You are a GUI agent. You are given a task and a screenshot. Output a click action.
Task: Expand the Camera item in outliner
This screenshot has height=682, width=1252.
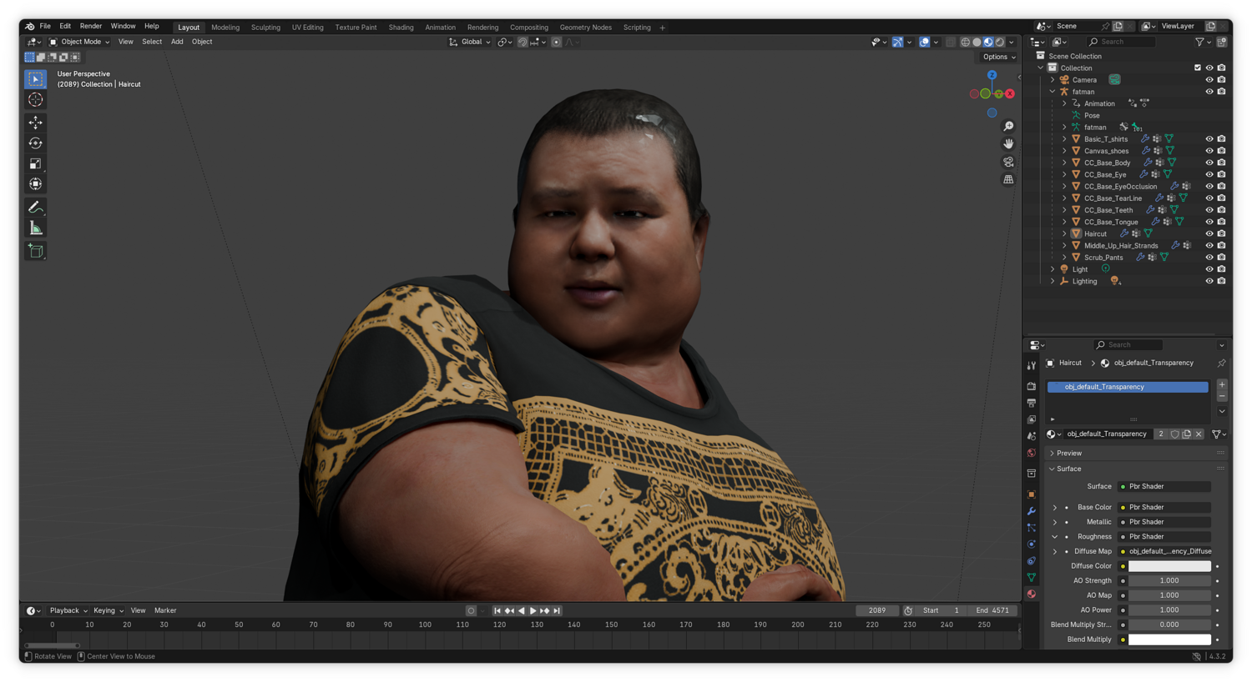(1053, 80)
